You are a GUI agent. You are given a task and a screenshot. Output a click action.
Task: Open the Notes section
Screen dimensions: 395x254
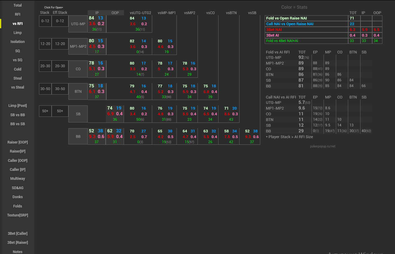(17, 252)
